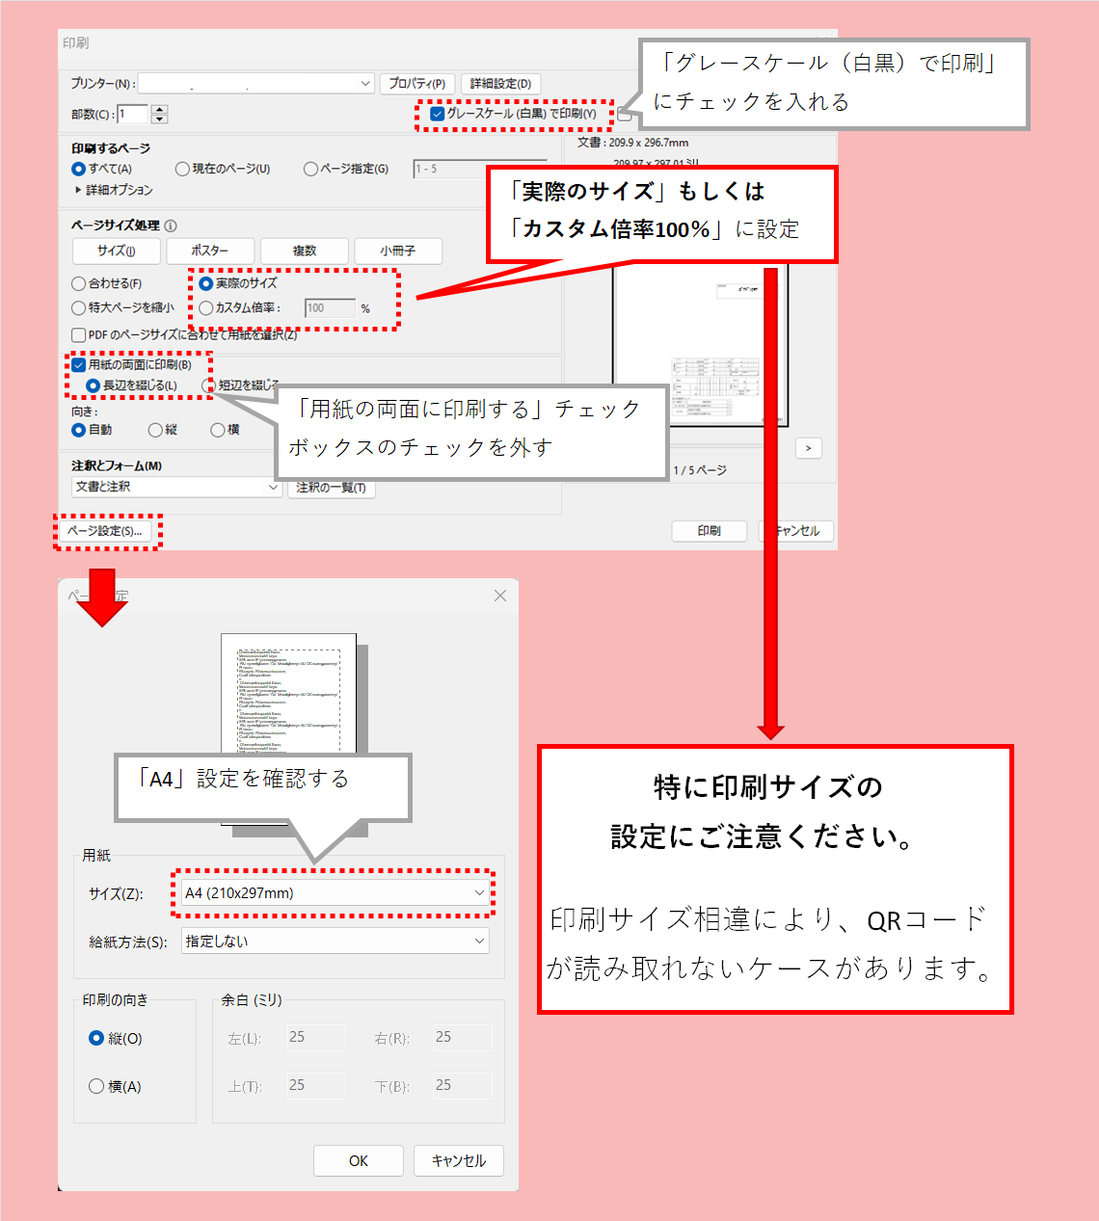
Task: Open the 給紙方法(S) 指定しない dropdown
Action: pos(335,942)
